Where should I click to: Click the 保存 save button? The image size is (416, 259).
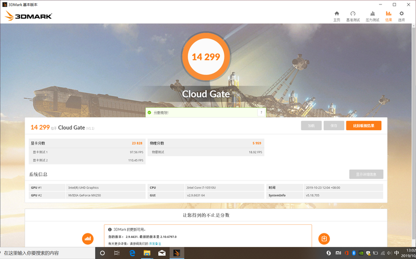click(334, 126)
